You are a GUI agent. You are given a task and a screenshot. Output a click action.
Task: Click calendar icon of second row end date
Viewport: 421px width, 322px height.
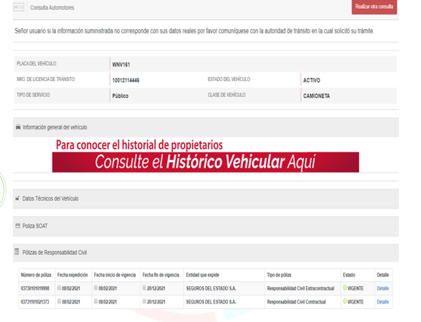[144, 302]
